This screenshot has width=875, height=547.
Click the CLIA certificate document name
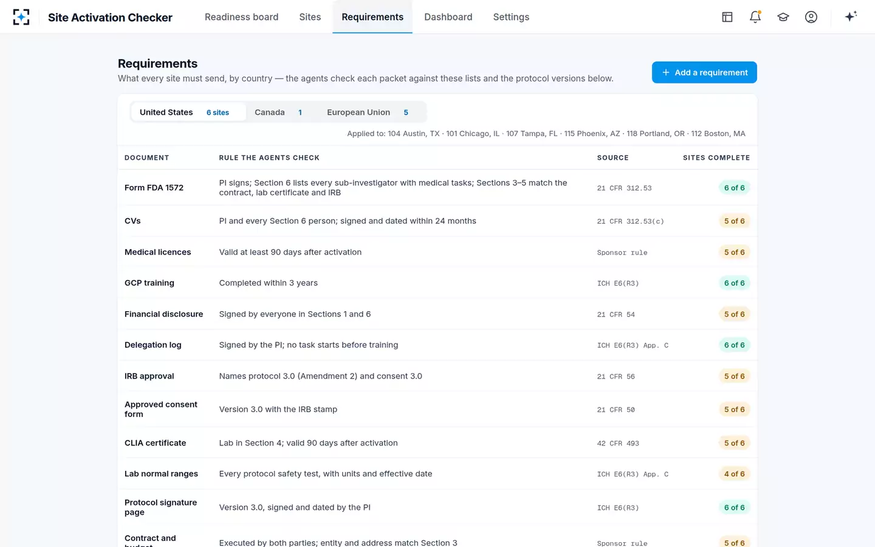155,443
